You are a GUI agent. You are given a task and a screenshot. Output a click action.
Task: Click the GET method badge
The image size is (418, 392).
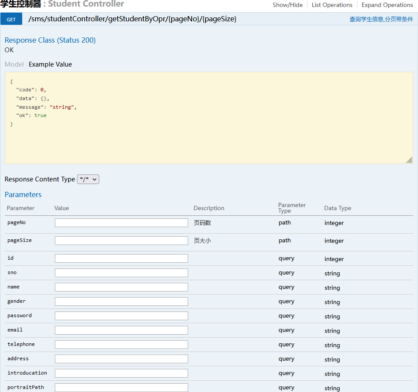click(11, 20)
